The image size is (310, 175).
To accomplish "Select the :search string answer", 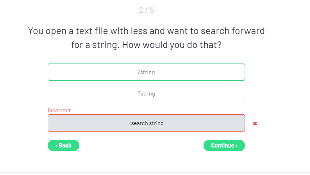I will click(146, 123).
